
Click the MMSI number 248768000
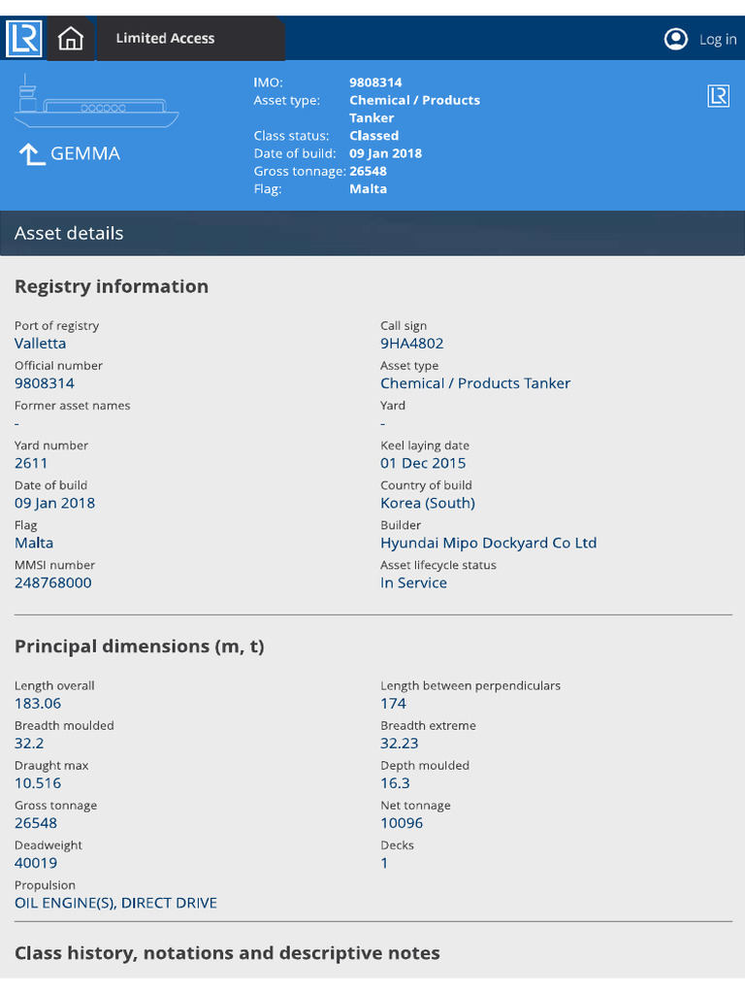click(x=53, y=583)
